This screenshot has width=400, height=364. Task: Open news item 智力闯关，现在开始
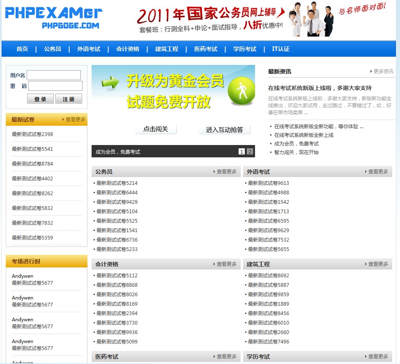click(x=297, y=152)
